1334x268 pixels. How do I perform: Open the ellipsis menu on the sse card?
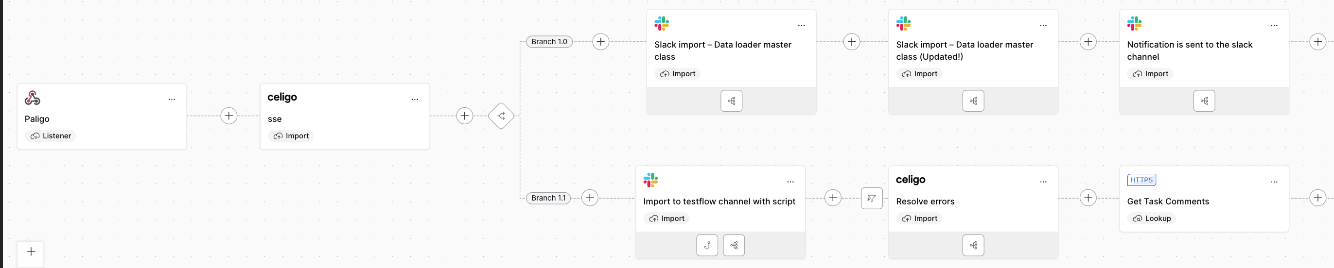point(415,100)
